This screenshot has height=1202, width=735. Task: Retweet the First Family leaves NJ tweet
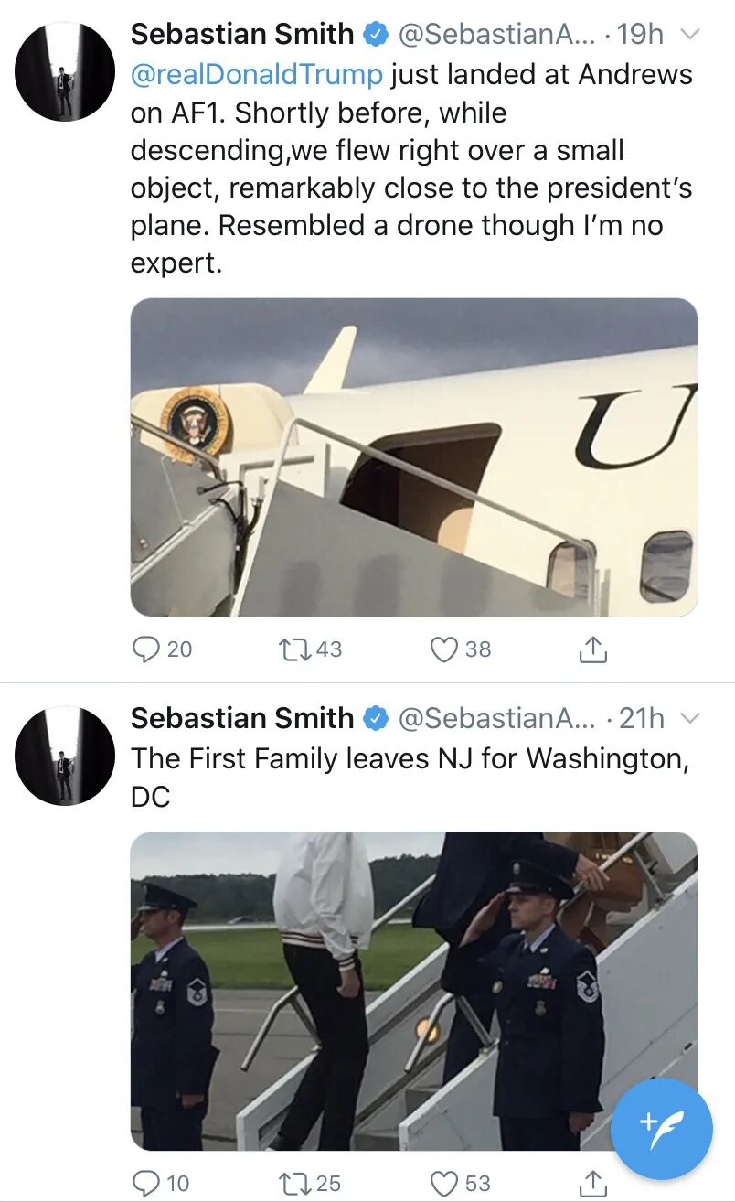click(x=296, y=1182)
